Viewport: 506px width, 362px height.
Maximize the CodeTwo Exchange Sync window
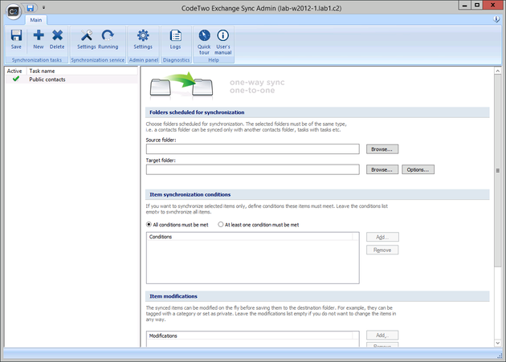tap(477, 5)
